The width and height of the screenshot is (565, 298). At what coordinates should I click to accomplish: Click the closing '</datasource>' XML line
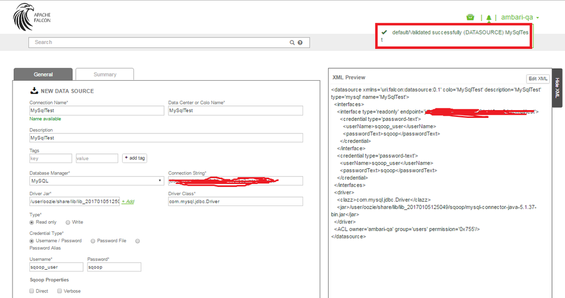pos(348,236)
